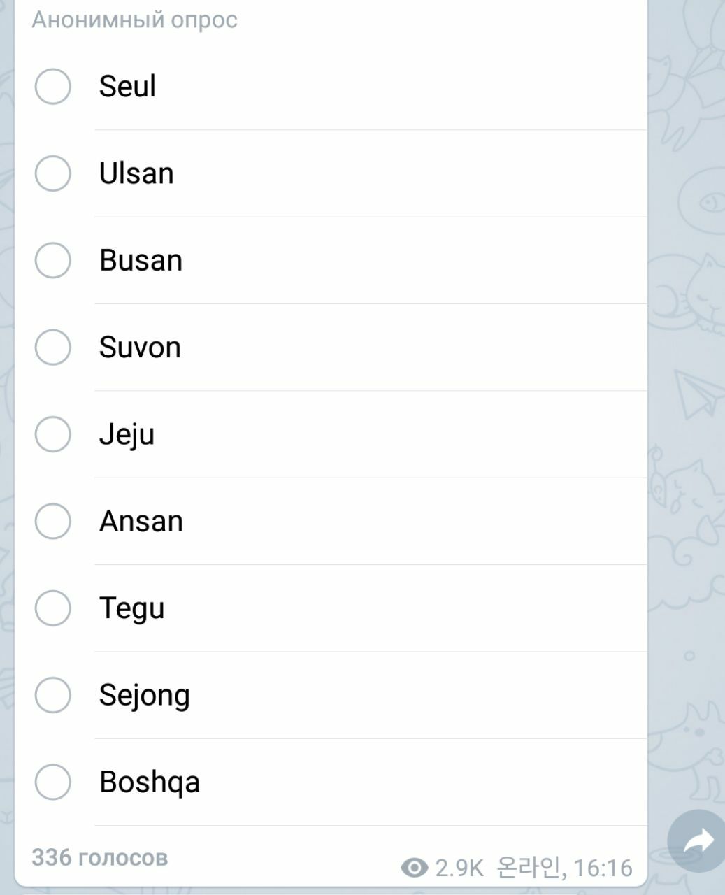The width and height of the screenshot is (725, 895).
Task: Click the Boshqa option text
Action: pyautogui.click(x=150, y=782)
